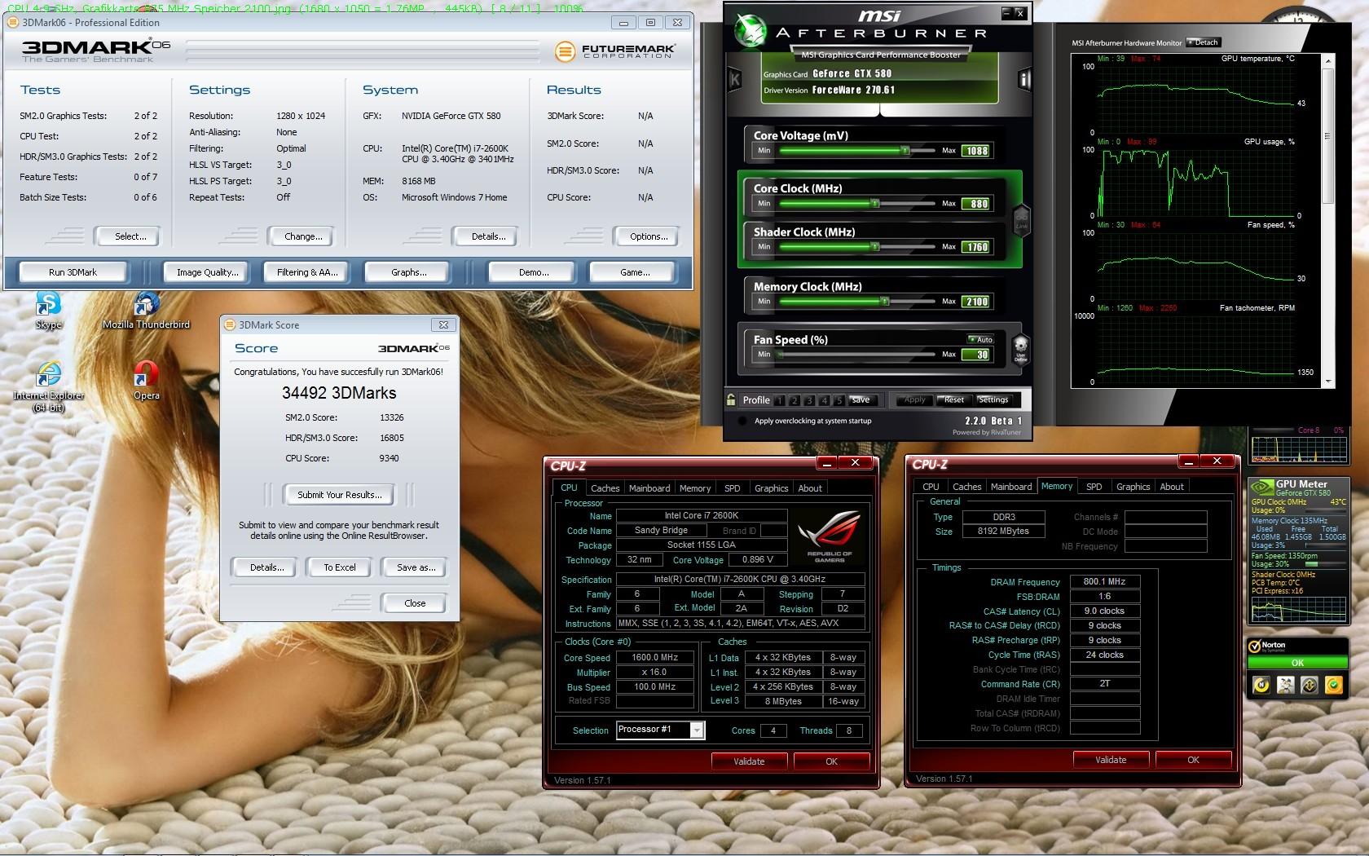Click the Detach button on hardware monitor

[x=1203, y=42]
